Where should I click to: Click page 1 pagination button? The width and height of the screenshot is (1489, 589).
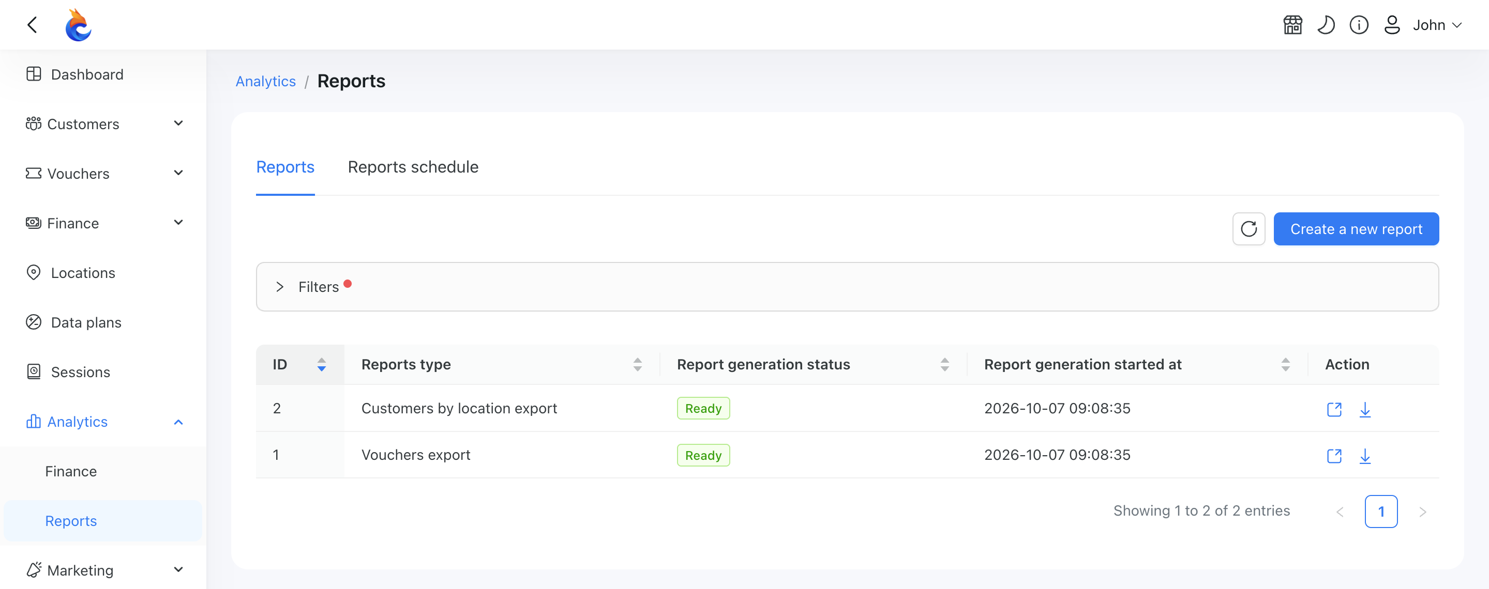1381,512
